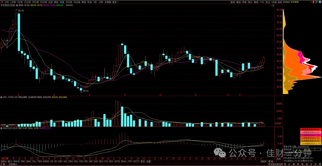Click the 返回 back button
This screenshot has width=322, height=166.
coord(280,2)
